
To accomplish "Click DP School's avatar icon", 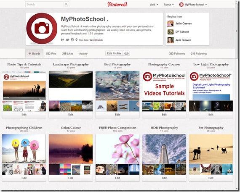I will (171, 32).
